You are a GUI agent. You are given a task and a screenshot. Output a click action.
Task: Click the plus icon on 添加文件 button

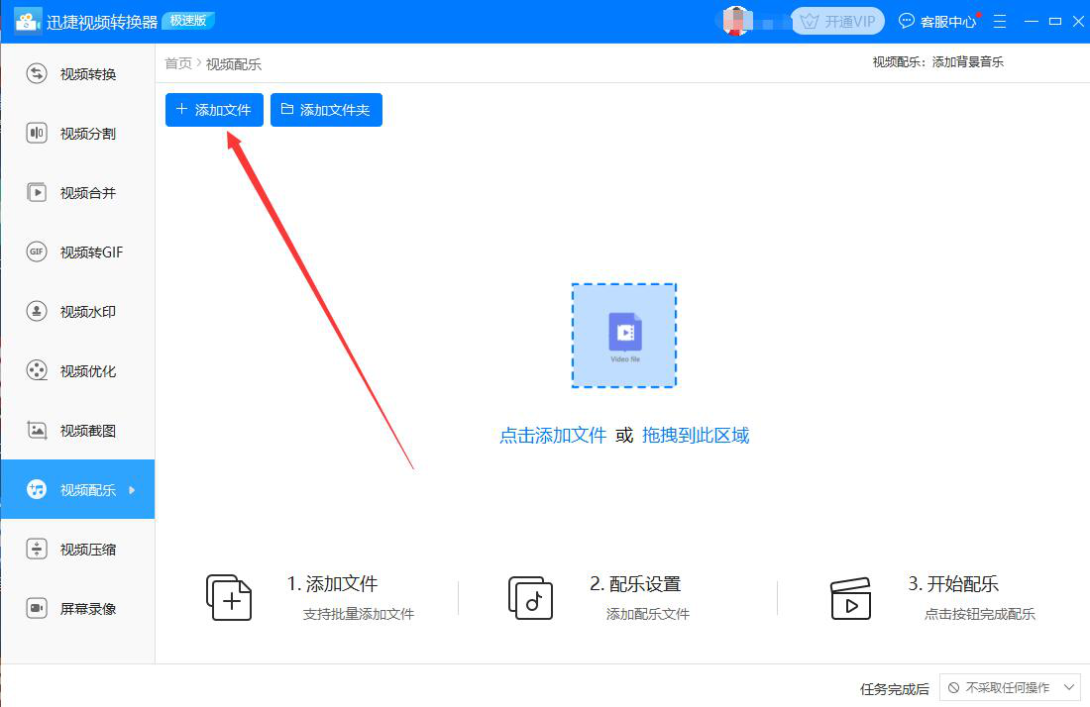(x=181, y=109)
